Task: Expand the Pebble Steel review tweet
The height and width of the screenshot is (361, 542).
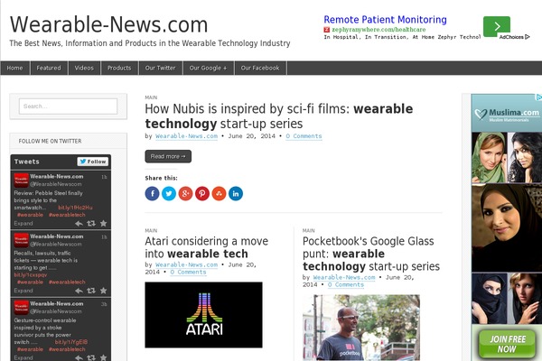Action: [x=23, y=224]
